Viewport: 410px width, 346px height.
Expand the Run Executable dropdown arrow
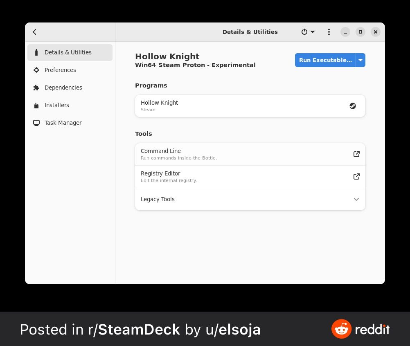tap(360, 60)
